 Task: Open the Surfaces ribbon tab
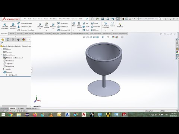click(x=20, y=33)
